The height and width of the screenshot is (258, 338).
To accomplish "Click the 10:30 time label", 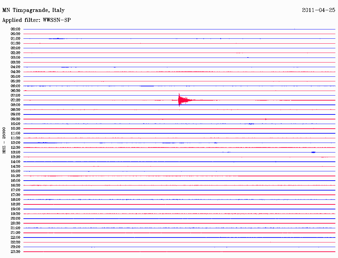I will [16, 129].
